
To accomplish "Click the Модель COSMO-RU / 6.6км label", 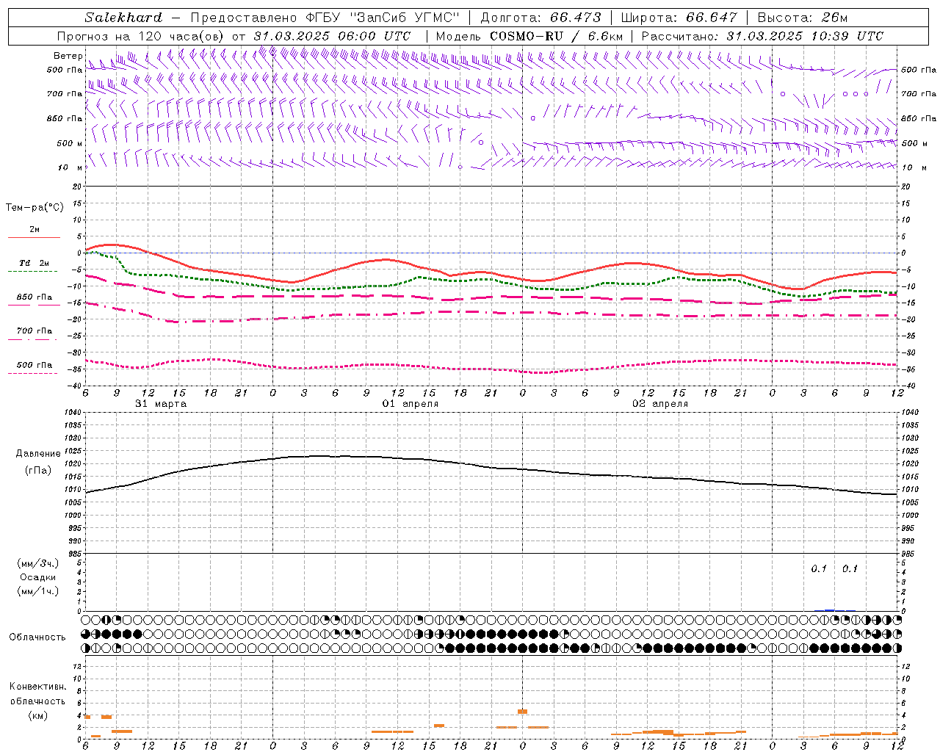I will pyautogui.click(x=529, y=36).
